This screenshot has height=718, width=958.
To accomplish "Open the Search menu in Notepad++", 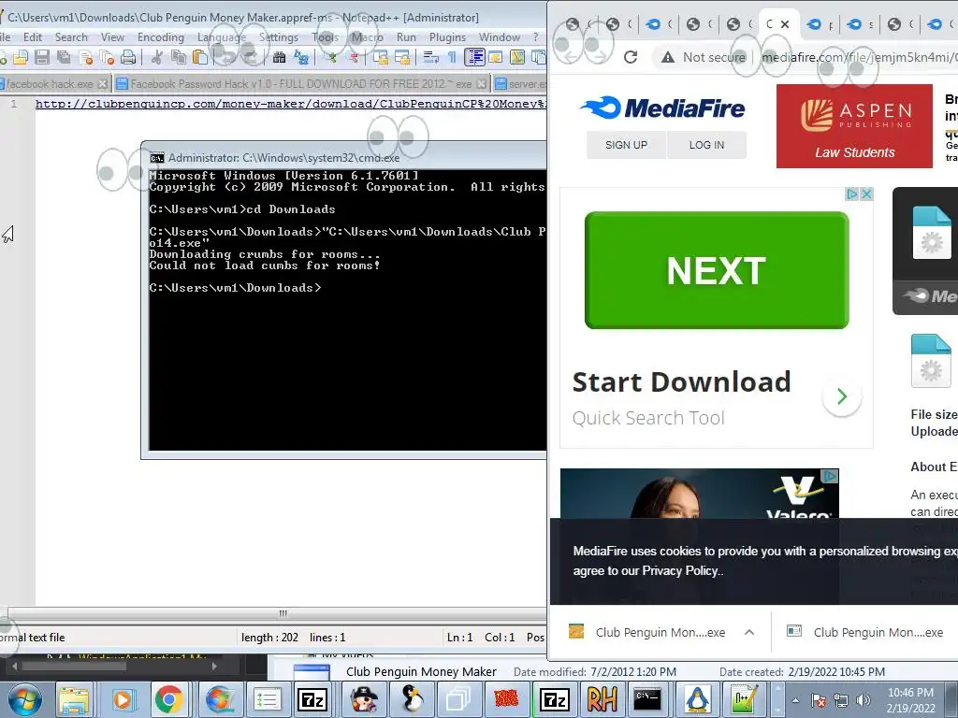I will tap(71, 37).
